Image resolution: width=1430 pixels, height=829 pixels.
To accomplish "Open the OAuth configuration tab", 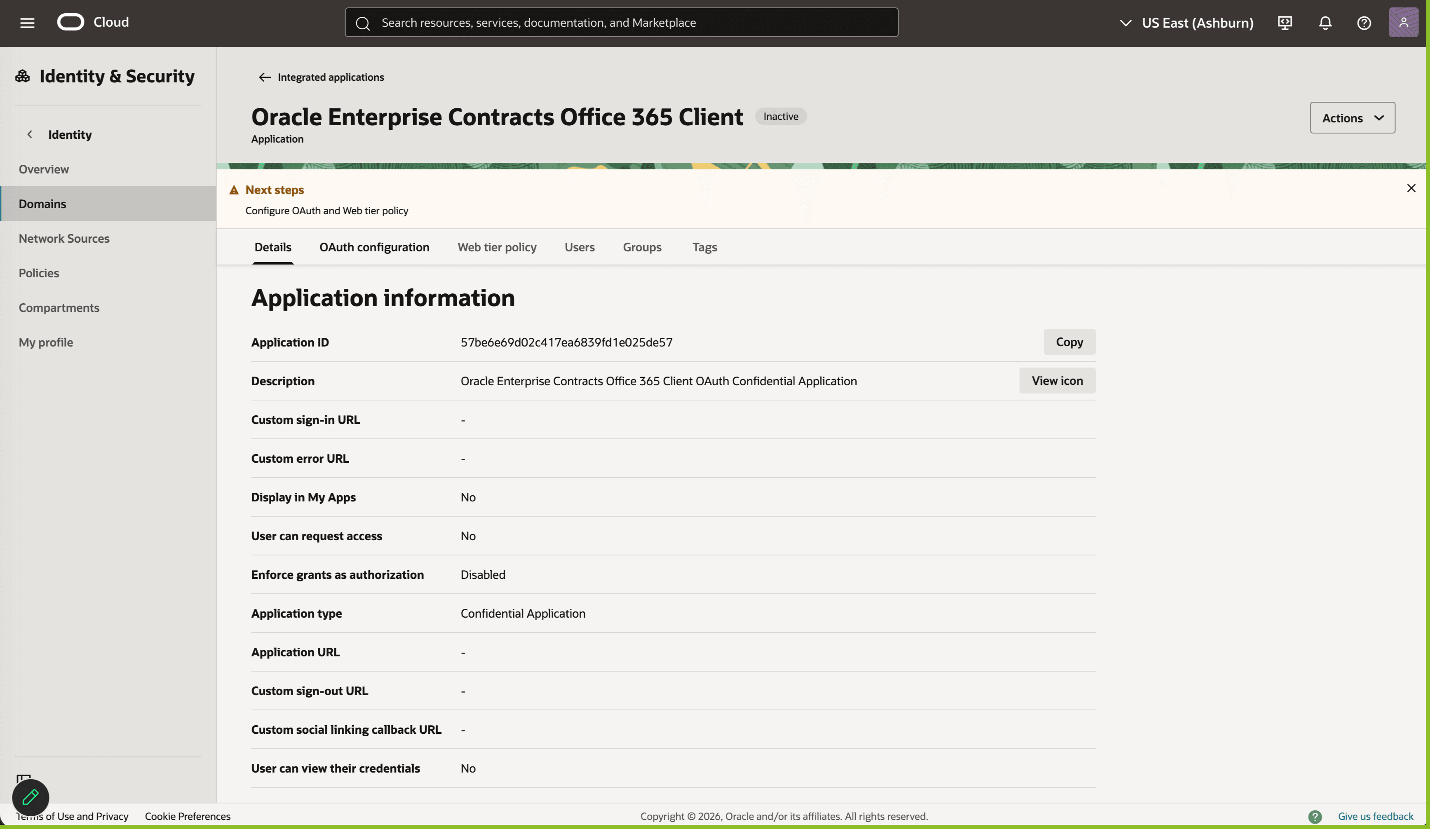I will 375,247.
